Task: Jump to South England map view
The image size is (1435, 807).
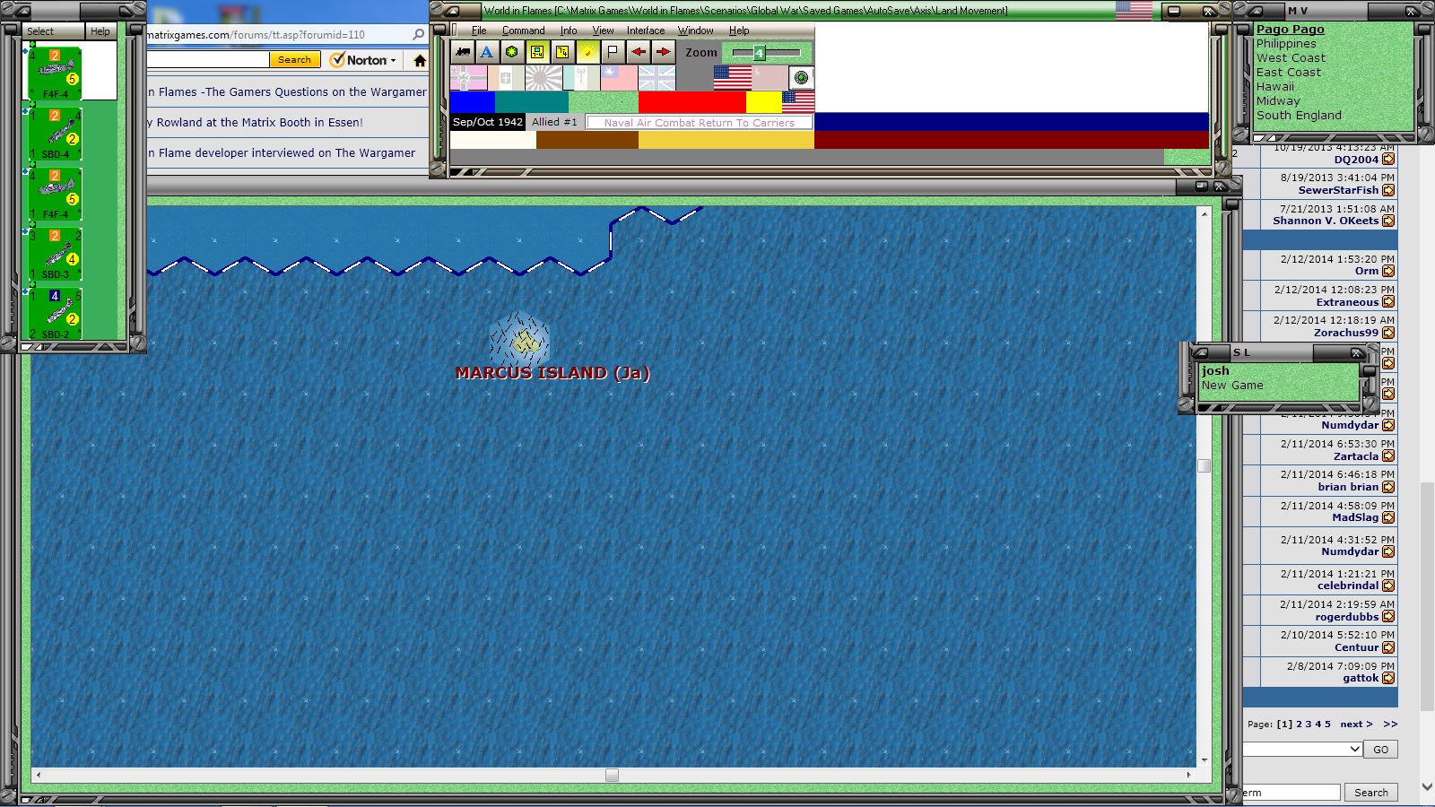Action: tap(1299, 116)
